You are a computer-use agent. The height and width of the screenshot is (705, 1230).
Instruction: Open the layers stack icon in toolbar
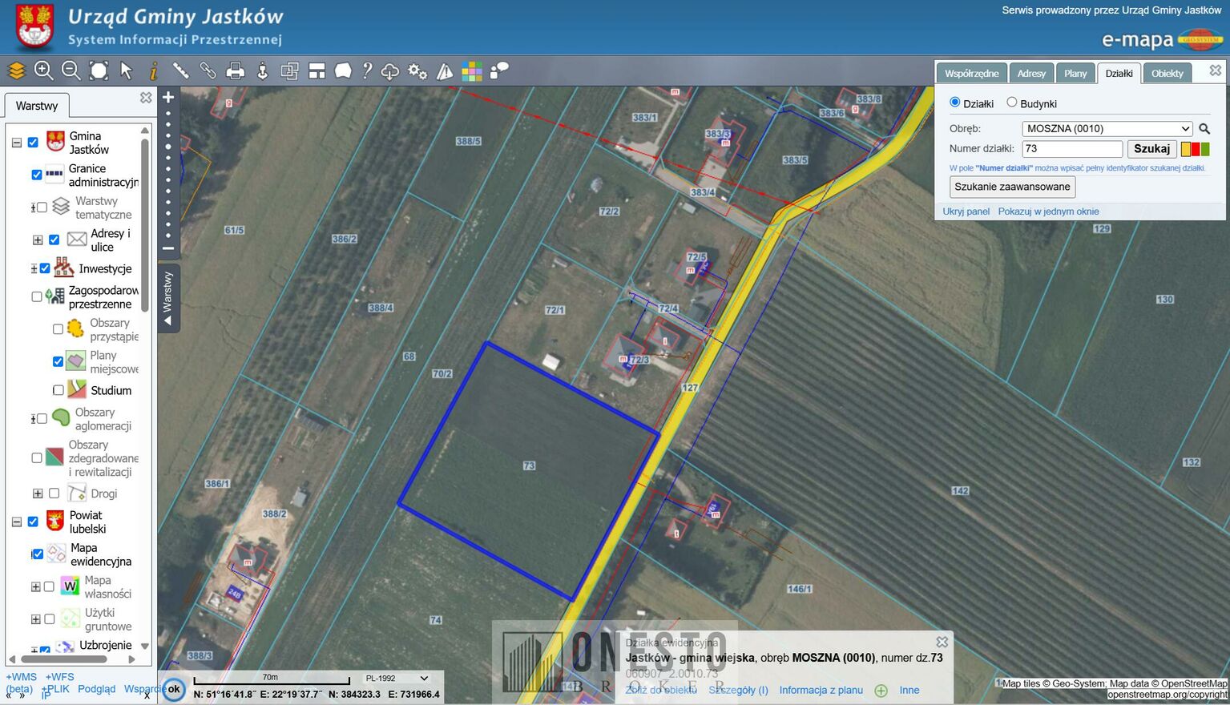pyautogui.click(x=17, y=70)
